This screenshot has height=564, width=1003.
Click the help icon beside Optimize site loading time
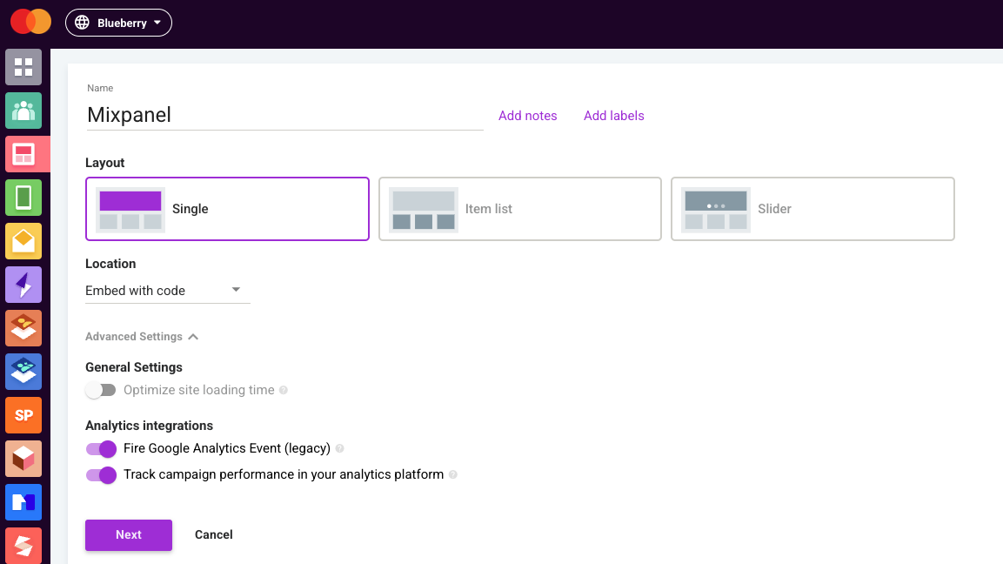tap(284, 390)
